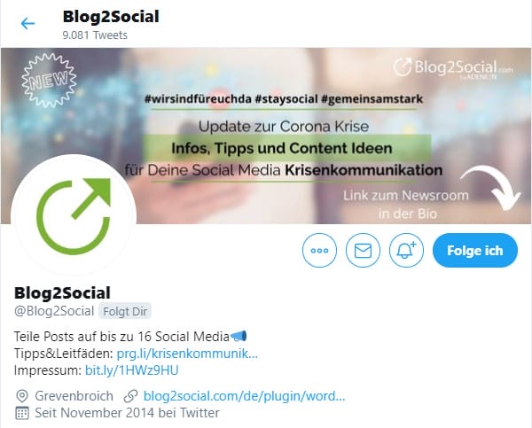532x428 pixels.
Task: Click the back arrow icon
Action: pyautogui.click(x=27, y=23)
